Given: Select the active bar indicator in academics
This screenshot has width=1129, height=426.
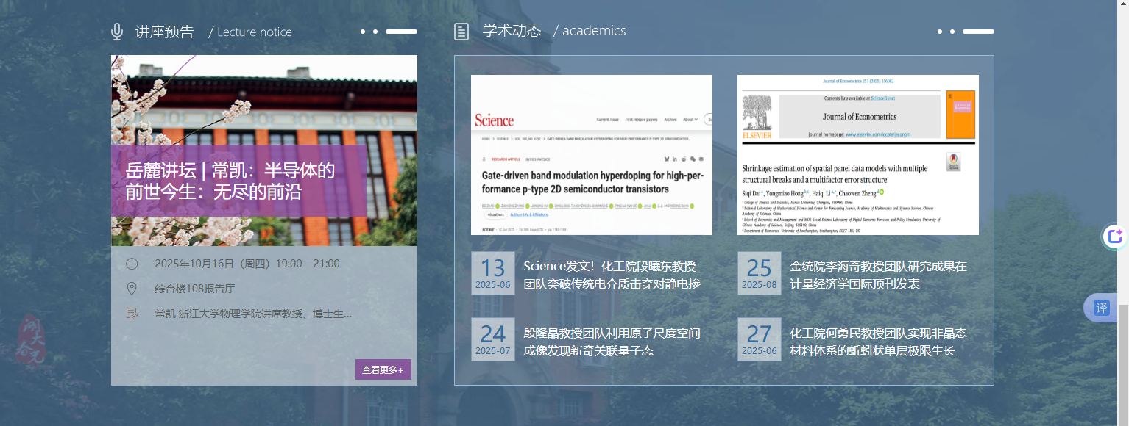Looking at the screenshot, I should click(x=978, y=32).
